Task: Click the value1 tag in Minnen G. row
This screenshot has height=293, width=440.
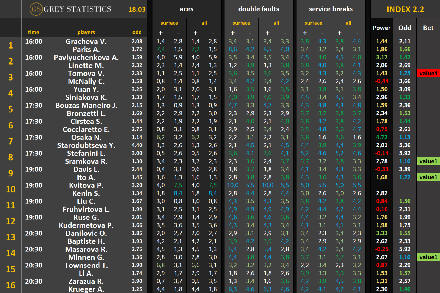Action: point(428,257)
